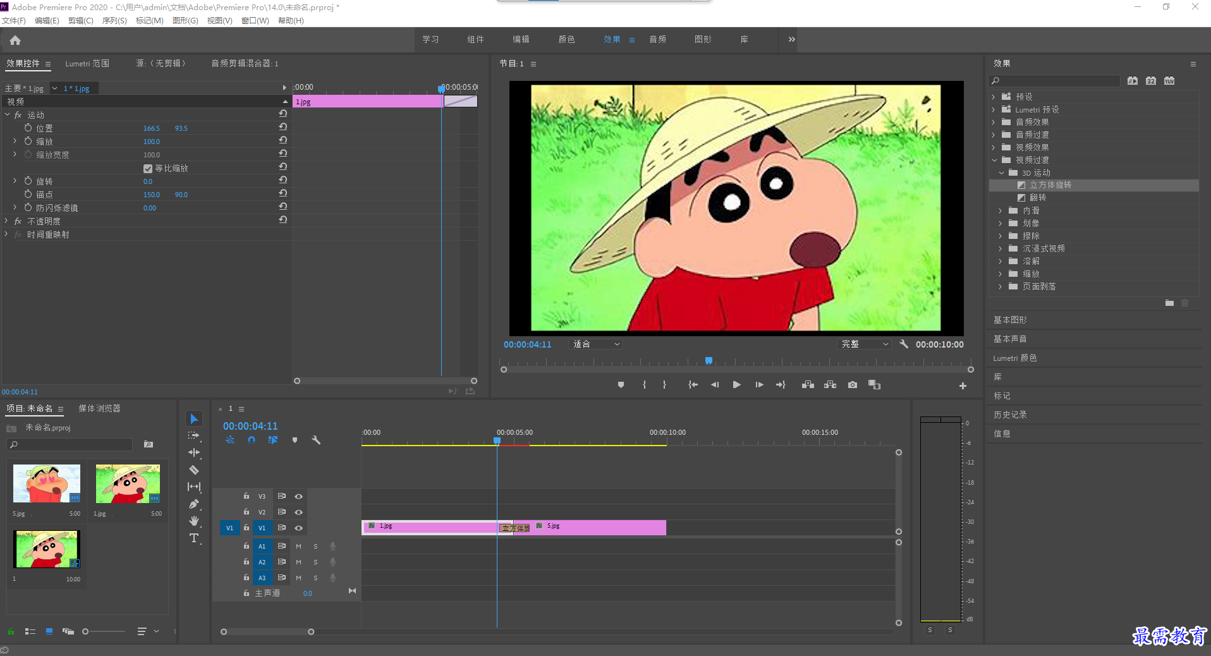Open the playback resolution dropdown

865,344
